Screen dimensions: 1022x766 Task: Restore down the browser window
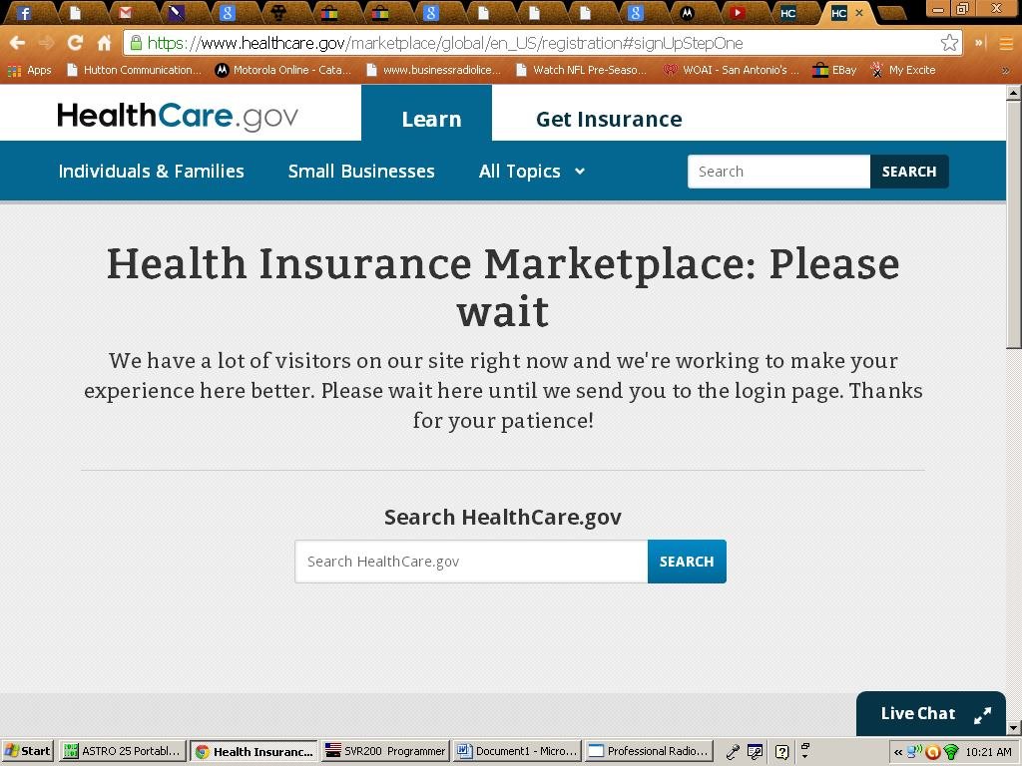962,8
